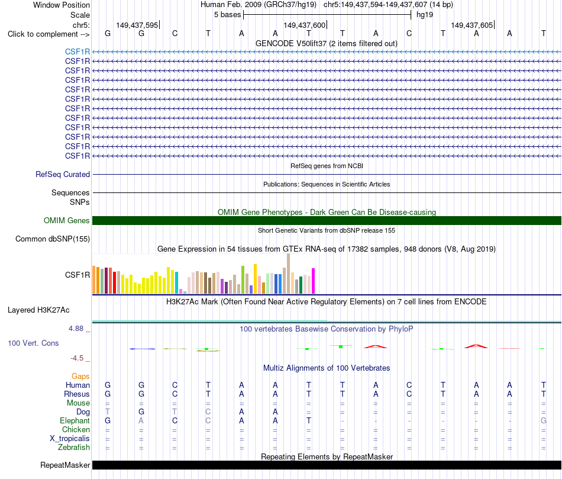Click the 'Chicken' species label
Viewport: 562px width, 479px height.
tap(76, 429)
